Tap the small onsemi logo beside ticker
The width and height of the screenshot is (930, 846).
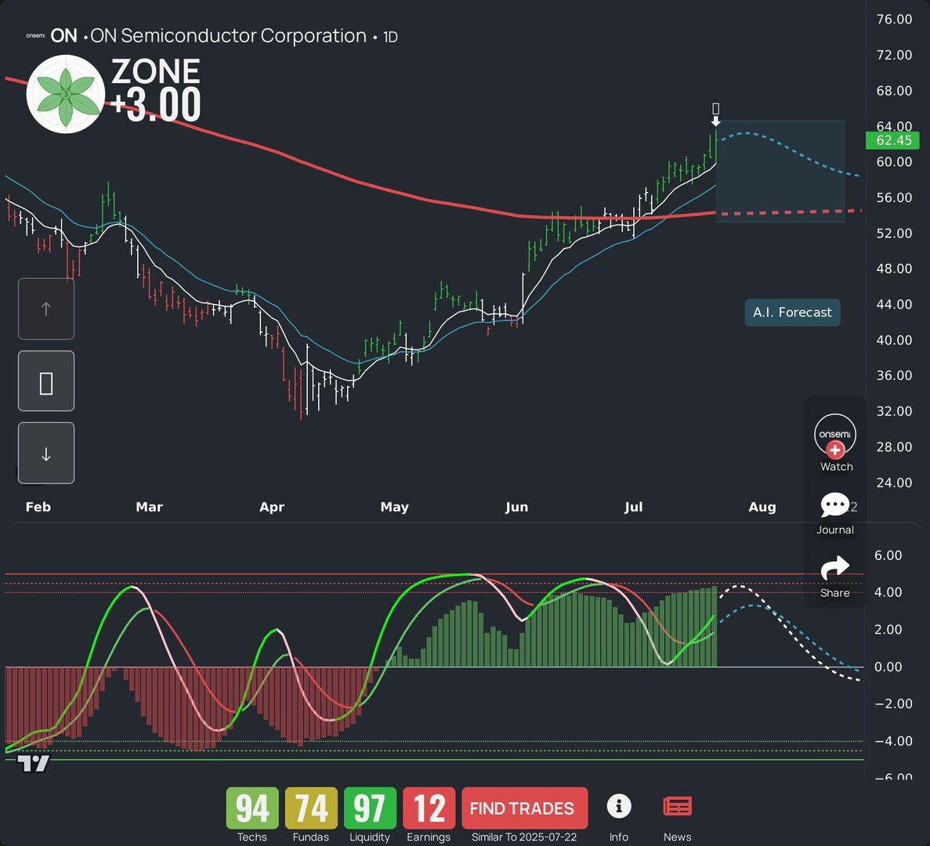pyautogui.click(x=35, y=35)
